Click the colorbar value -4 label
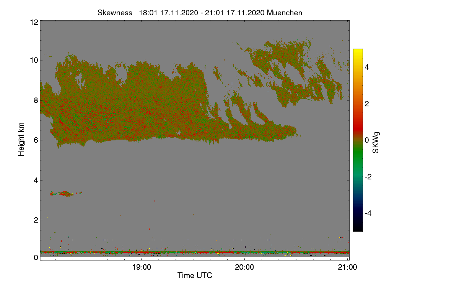Screen dimensions: 459x306 tap(368, 213)
